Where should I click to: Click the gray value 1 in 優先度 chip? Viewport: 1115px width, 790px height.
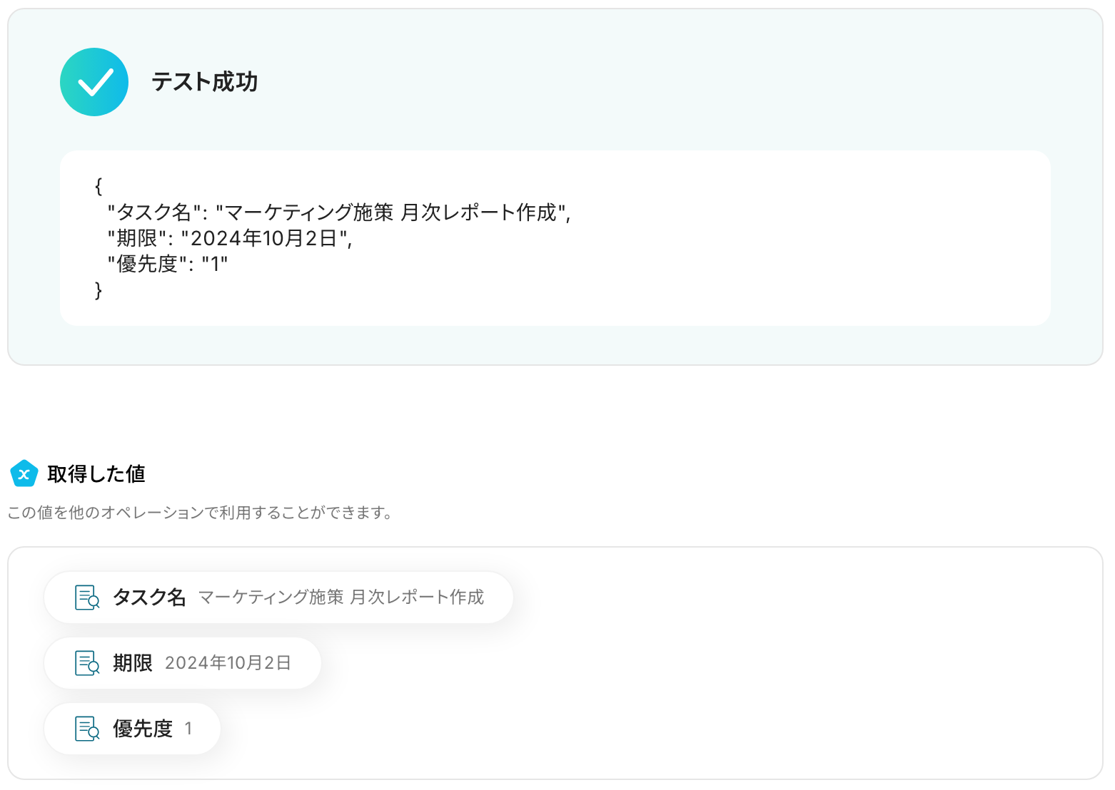[x=188, y=729]
